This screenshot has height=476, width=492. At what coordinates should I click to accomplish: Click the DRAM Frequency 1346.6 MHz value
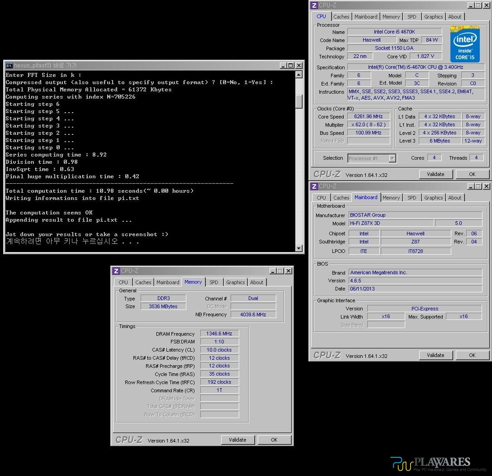(219, 334)
